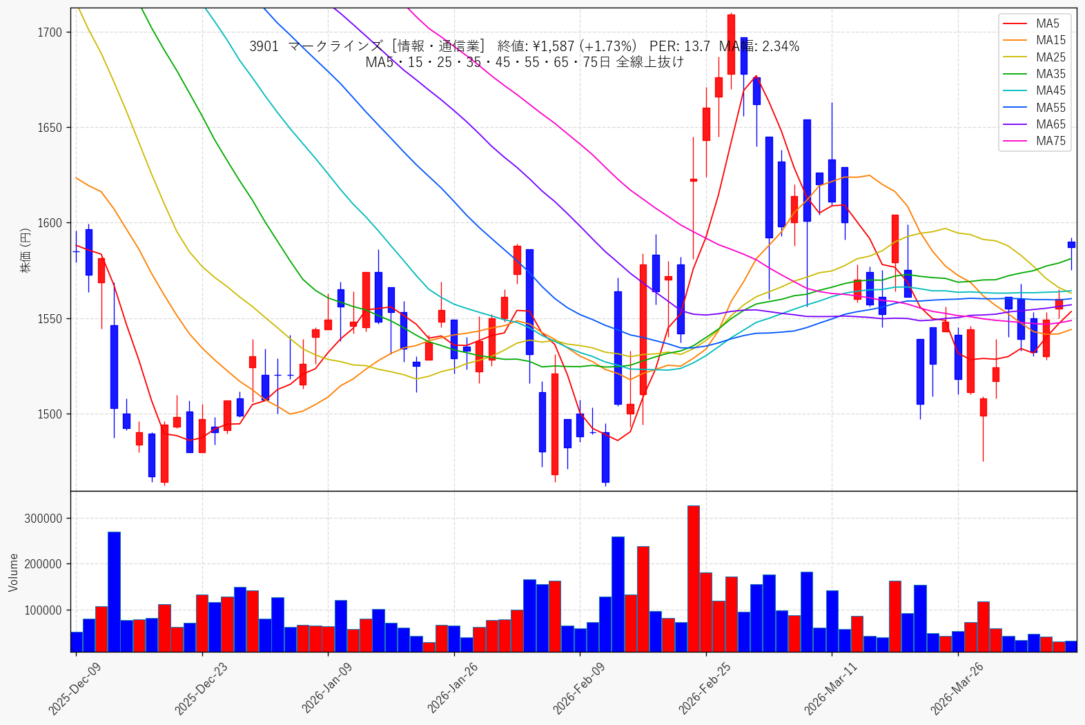Viewport: 1085px width, 725px height.
Task: Click the 1700 price axis label
Action: click(50, 32)
